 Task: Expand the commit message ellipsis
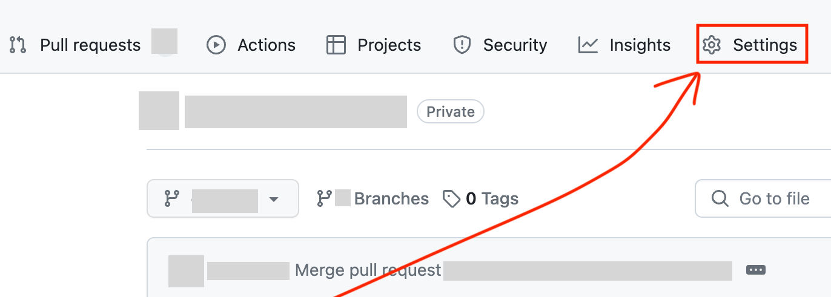coord(756,270)
